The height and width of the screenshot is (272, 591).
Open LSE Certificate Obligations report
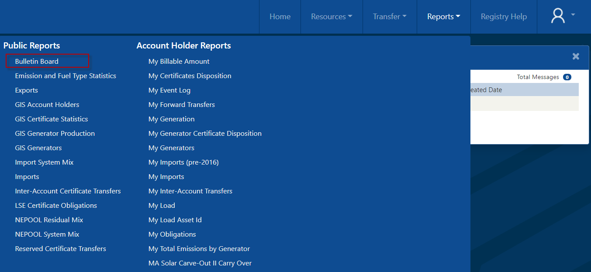coord(56,206)
